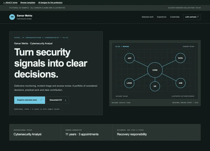The image size is (210, 151).
Task: Click the 'Turn security signals into clear decisions.' headline
Action: click(51, 63)
